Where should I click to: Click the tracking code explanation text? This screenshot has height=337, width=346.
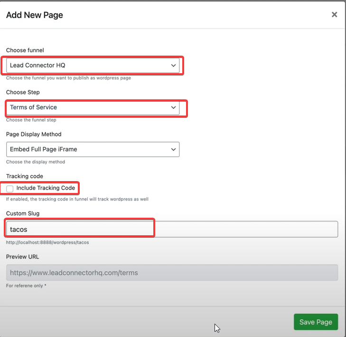pos(77,199)
